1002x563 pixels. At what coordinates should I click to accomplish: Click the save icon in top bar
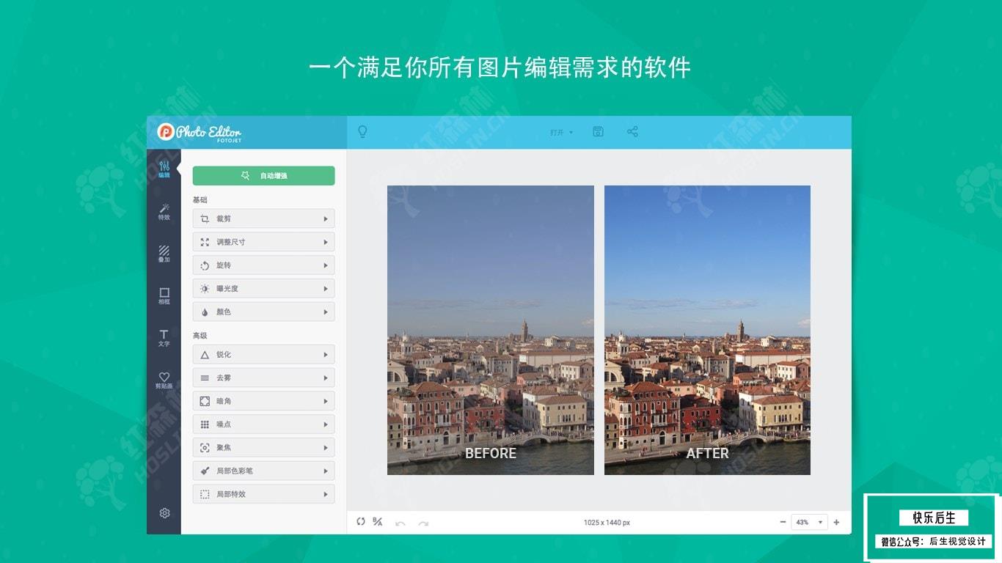(598, 132)
